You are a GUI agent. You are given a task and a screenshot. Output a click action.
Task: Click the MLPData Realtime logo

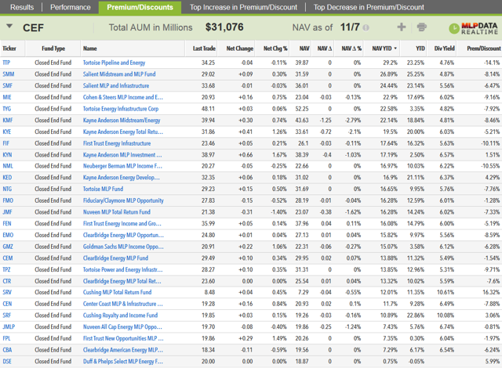473,28
